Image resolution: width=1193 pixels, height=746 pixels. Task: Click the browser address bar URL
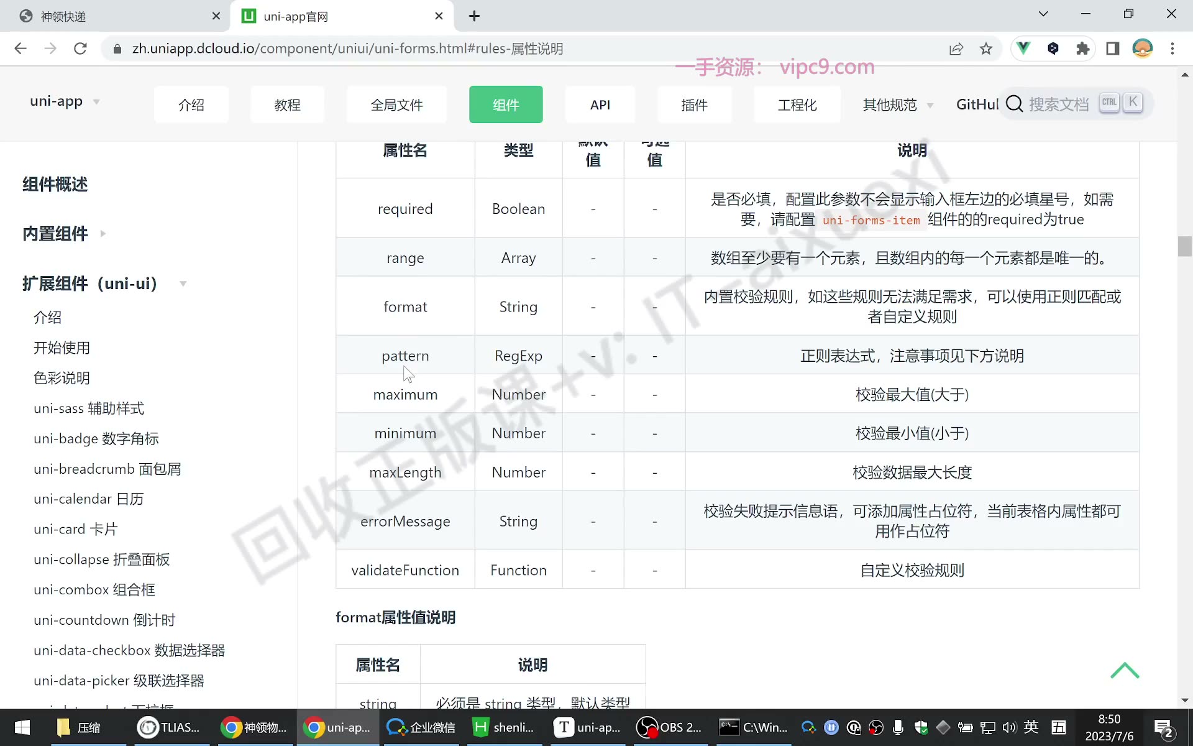pos(347,48)
